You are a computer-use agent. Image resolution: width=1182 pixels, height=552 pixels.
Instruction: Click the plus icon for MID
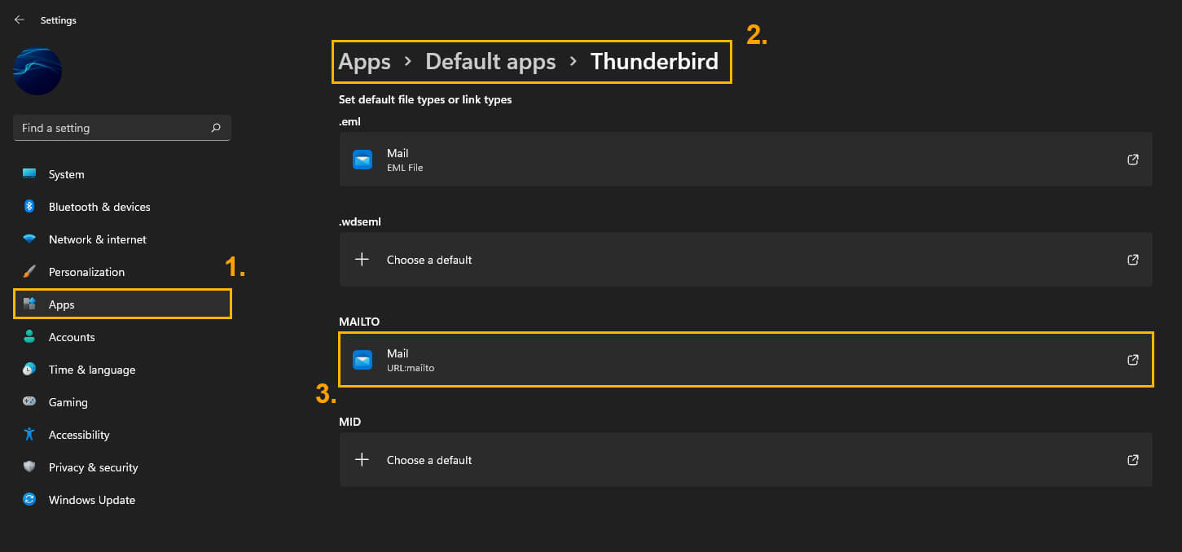coord(363,460)
